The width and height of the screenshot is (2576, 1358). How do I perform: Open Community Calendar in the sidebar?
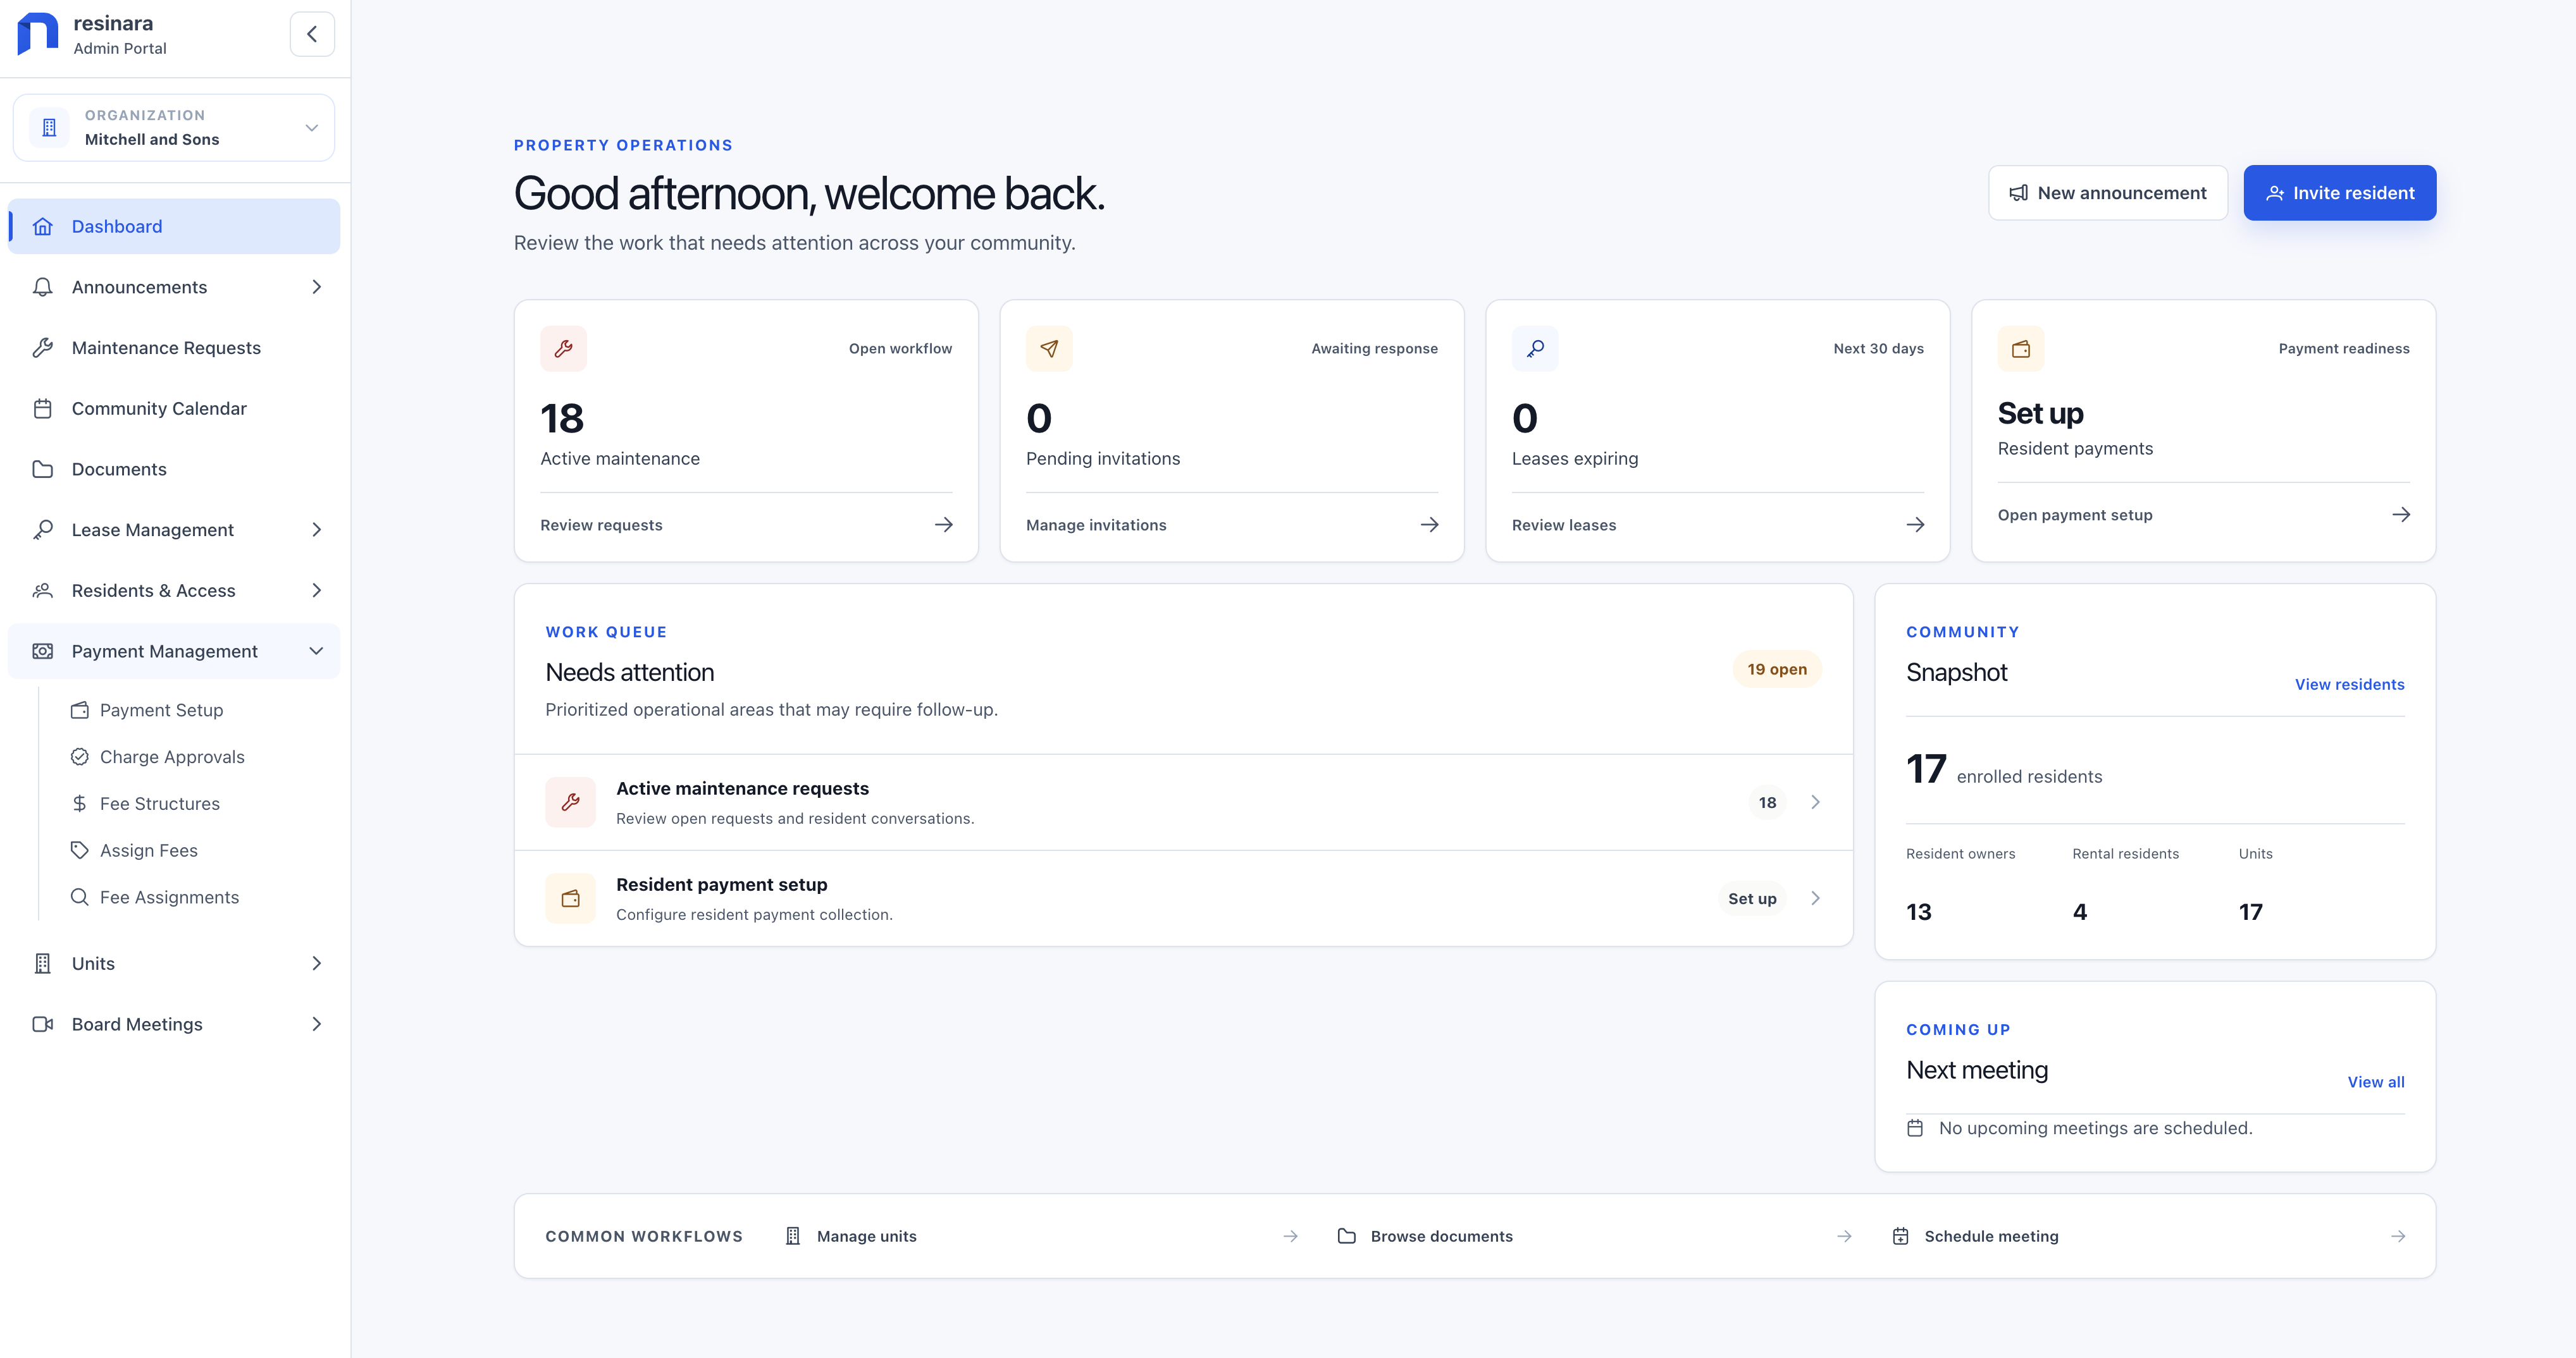click(x=174, y=408)
